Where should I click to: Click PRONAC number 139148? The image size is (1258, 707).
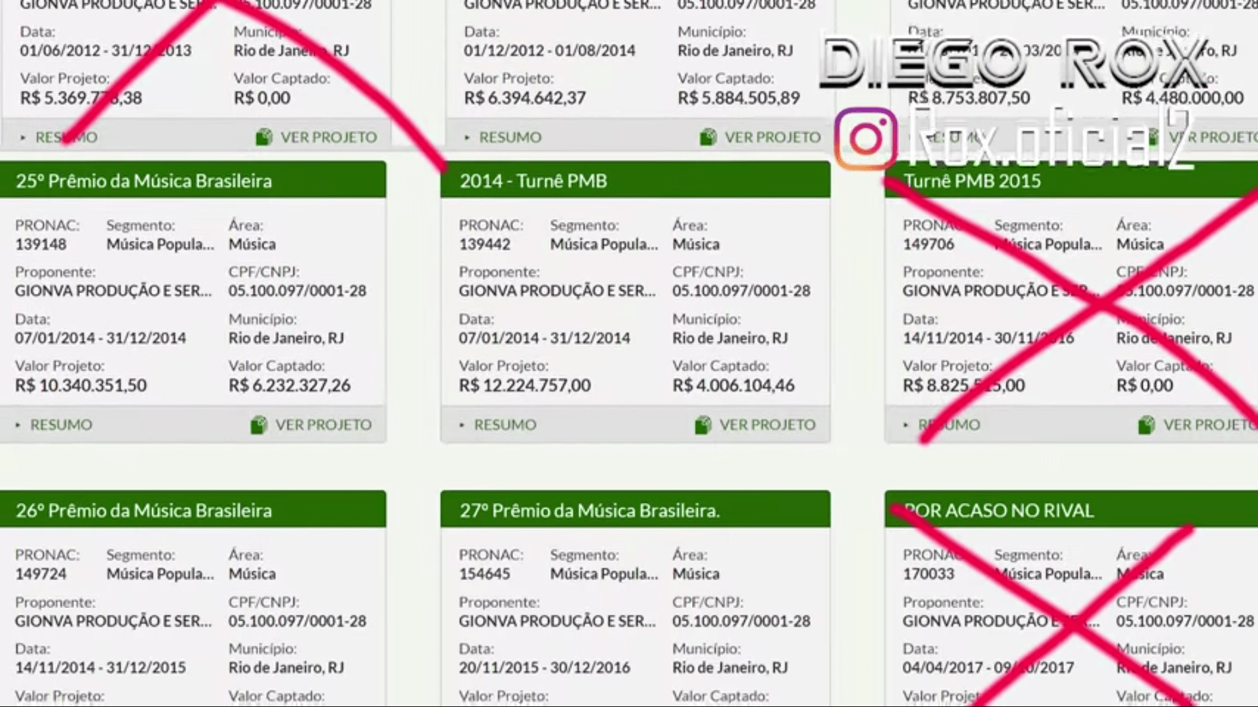(x=41, y=244)
